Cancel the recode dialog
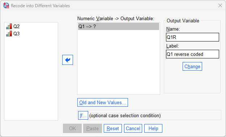The height and width of the screenshot is (137, 226). pyautogui.click(x=133, y=128)
